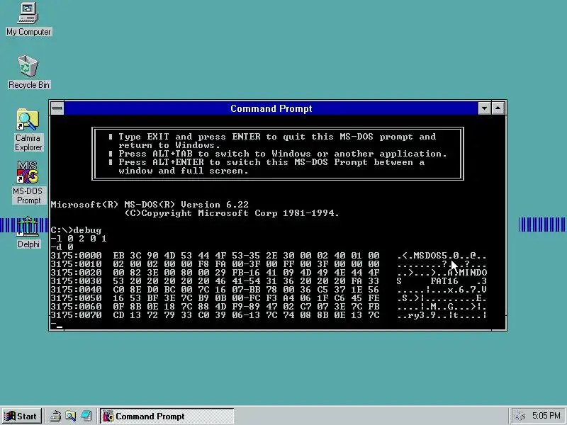Open the Start menu

[21, 416]
